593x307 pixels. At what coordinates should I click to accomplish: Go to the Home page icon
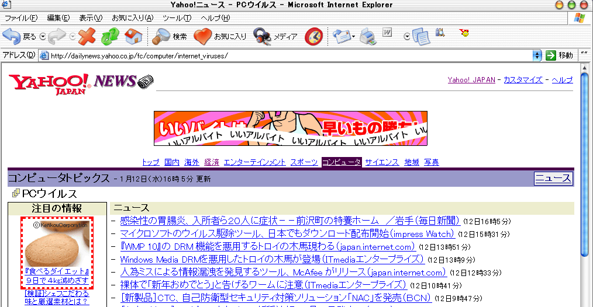(133, 37)
